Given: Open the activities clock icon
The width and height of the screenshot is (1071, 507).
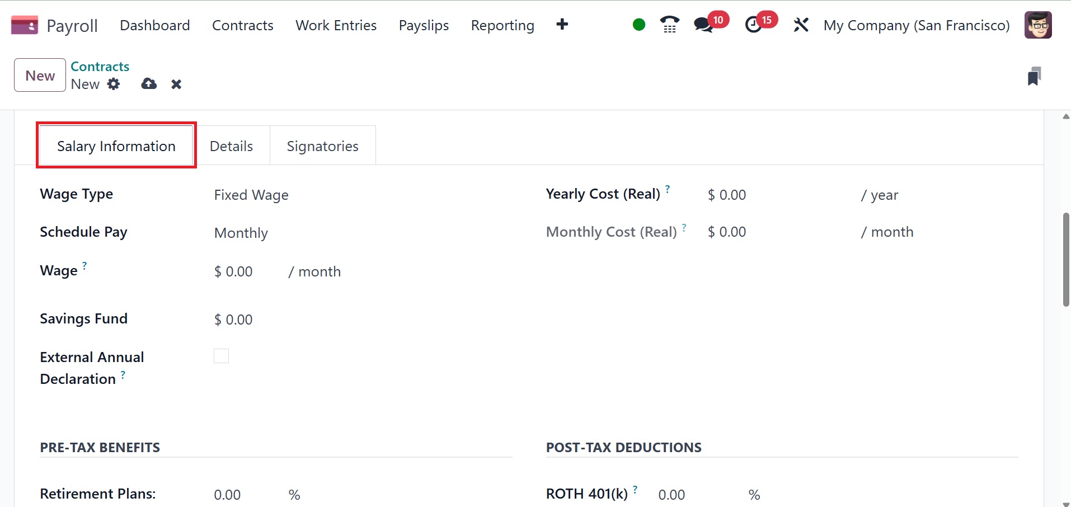Looking at the screenshot, I should 753,25.
